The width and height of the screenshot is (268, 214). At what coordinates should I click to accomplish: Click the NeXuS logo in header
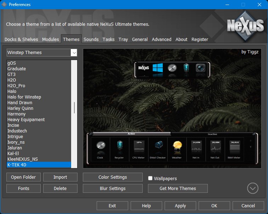[x=245, y=25]
